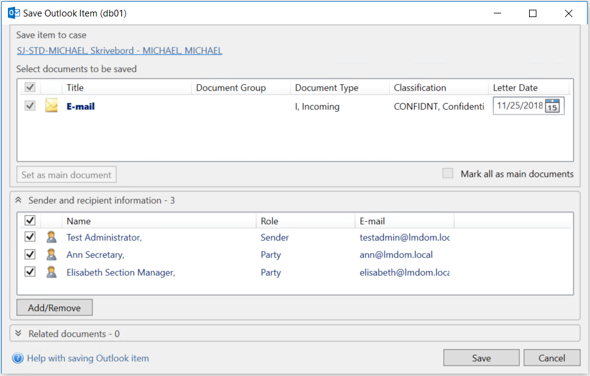The width and height of the screenshot is (590, 376).
Task: Enable Mark all as main documents
Action: click(x=448, y=174)
